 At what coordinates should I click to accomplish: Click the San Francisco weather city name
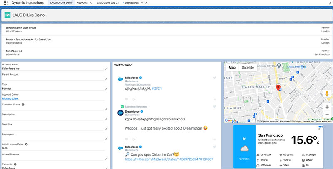click(270, 135)
